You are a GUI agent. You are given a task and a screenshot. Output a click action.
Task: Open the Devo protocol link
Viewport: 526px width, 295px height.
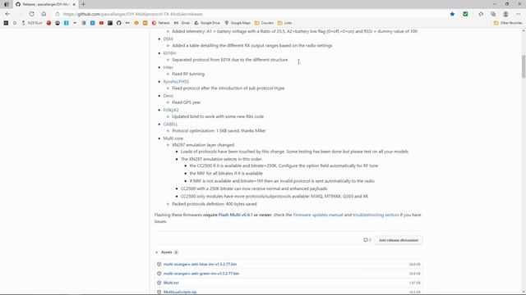[168, 96]
